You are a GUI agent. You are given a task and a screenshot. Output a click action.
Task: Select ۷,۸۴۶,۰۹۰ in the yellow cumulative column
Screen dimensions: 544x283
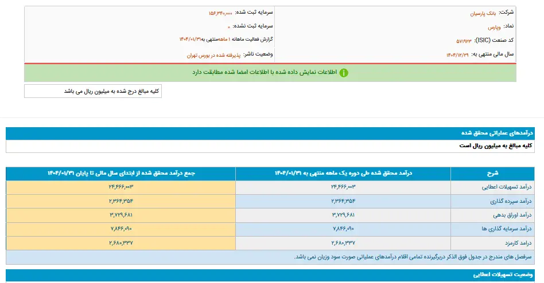click(121, 229)
